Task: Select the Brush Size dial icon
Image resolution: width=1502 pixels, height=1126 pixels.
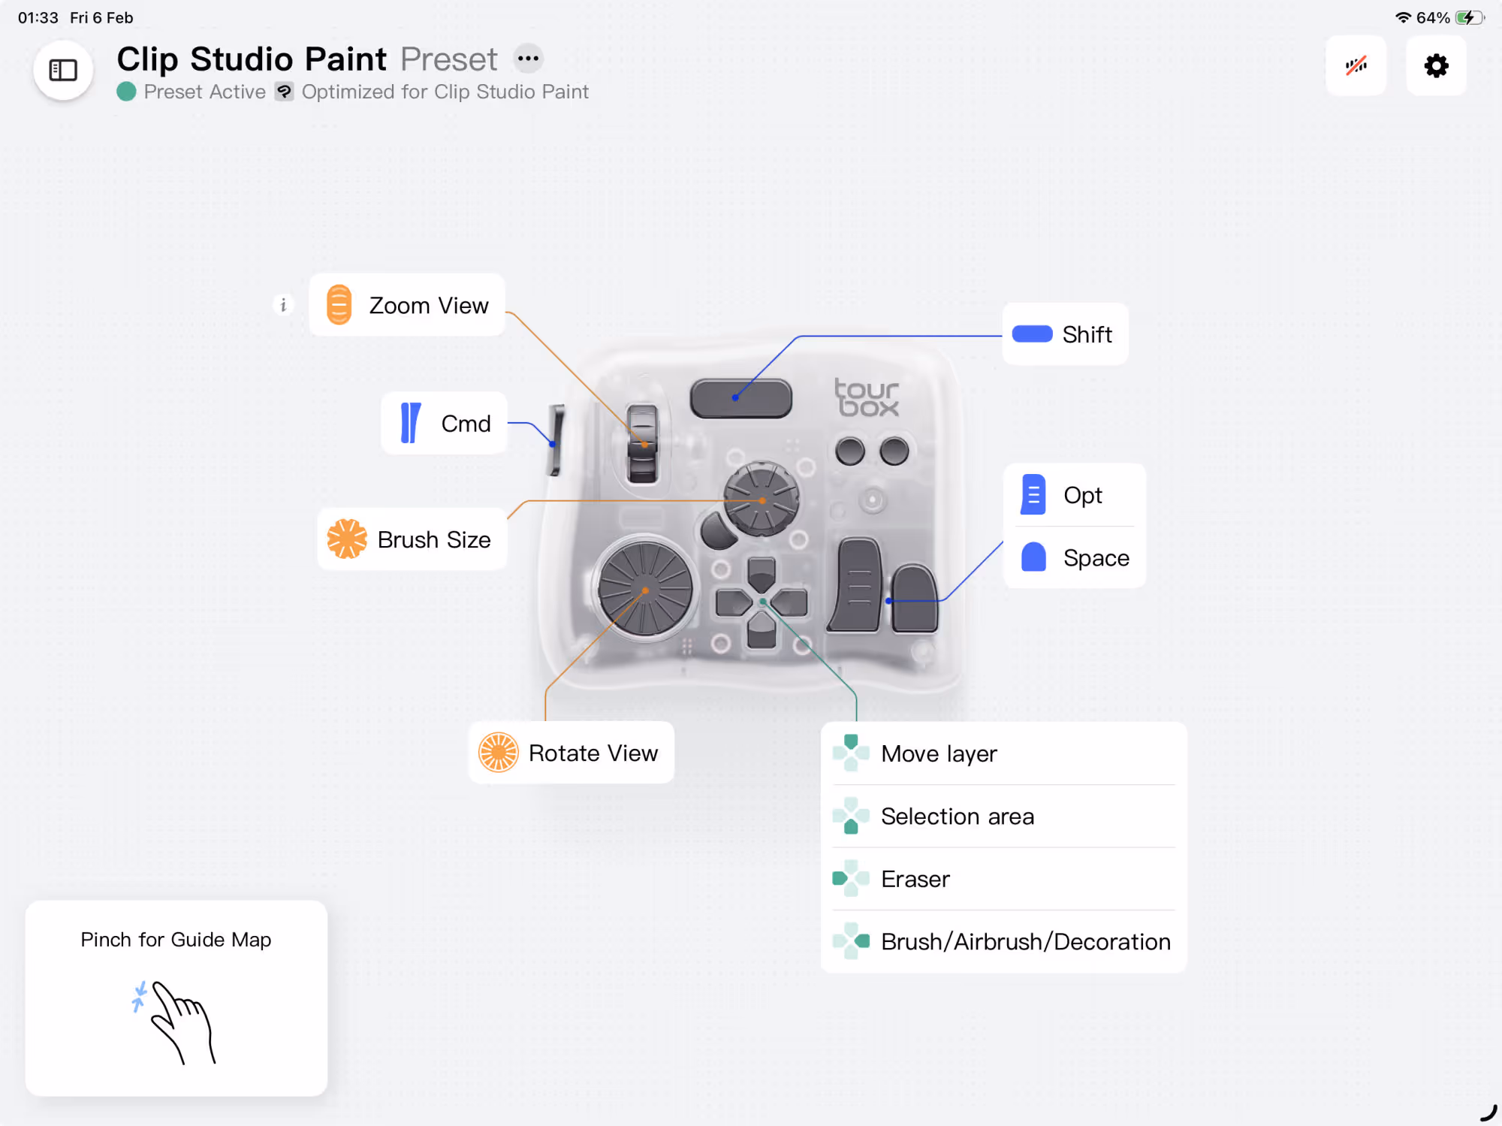Action: point(346,539)
